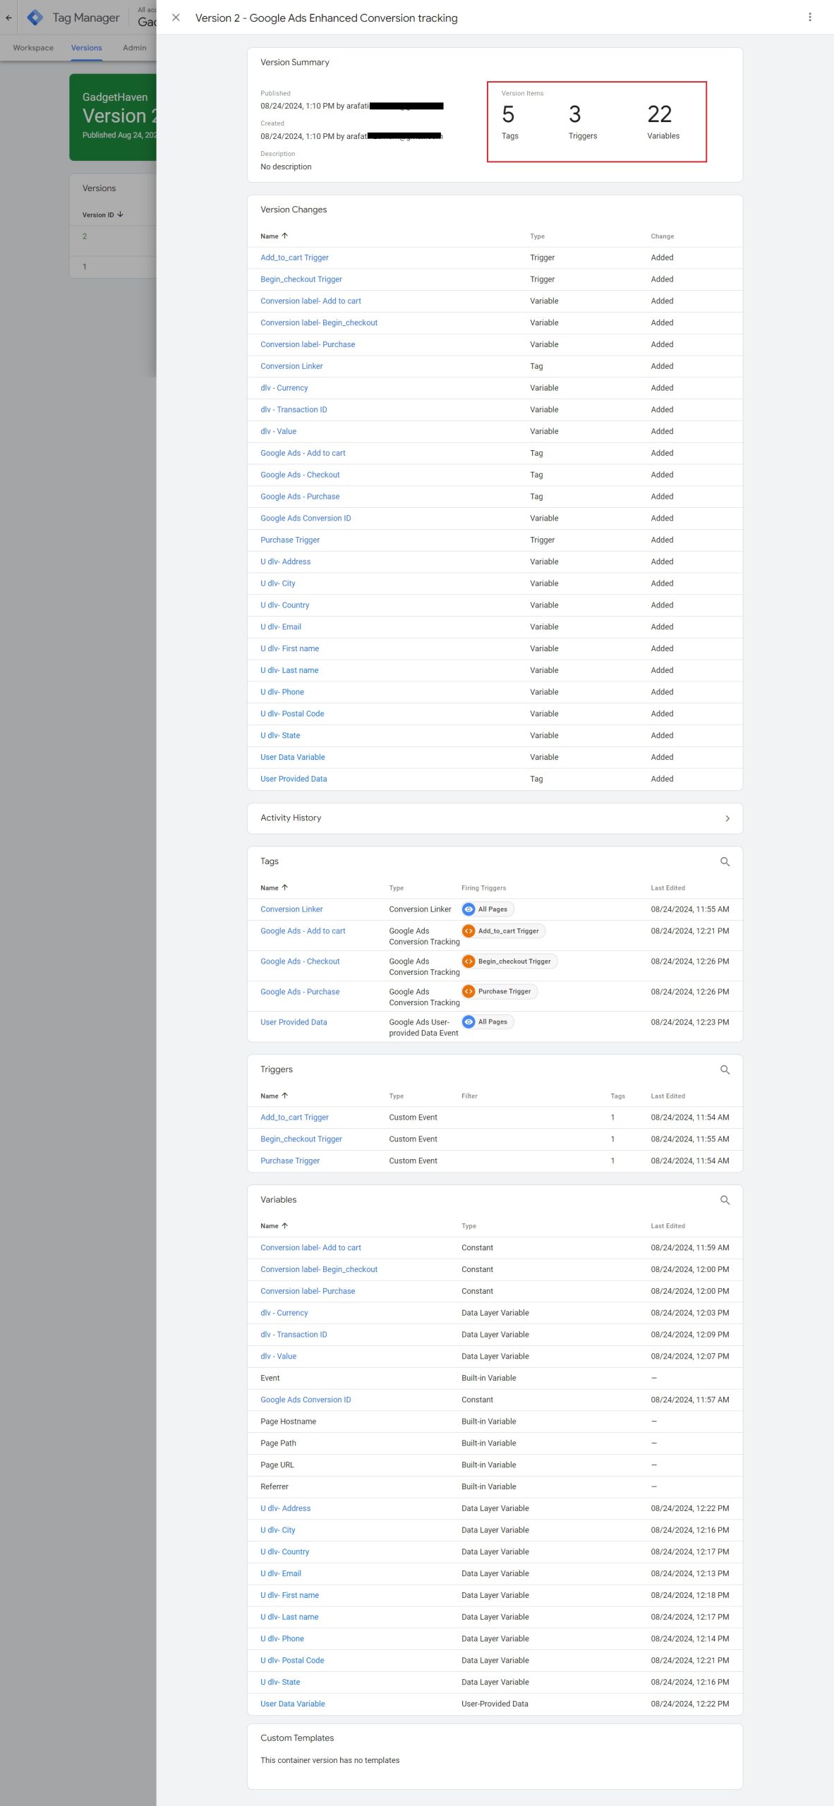Sort Variables table by Name column

pos(274,1226)
